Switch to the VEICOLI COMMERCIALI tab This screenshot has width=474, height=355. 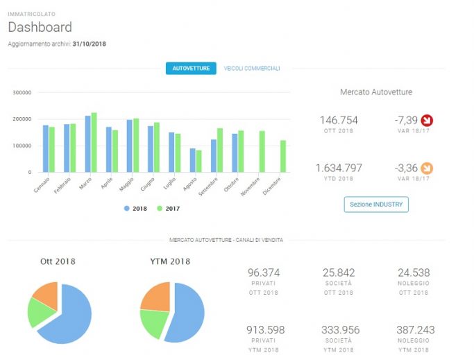tap(252, 69)
